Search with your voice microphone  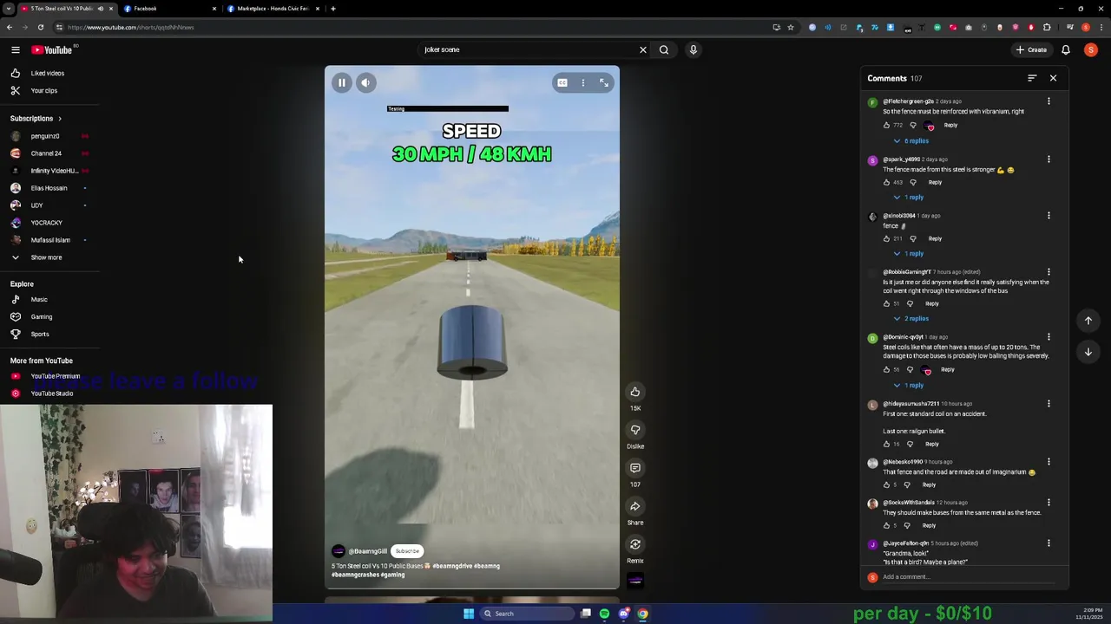tap(693, 49)
